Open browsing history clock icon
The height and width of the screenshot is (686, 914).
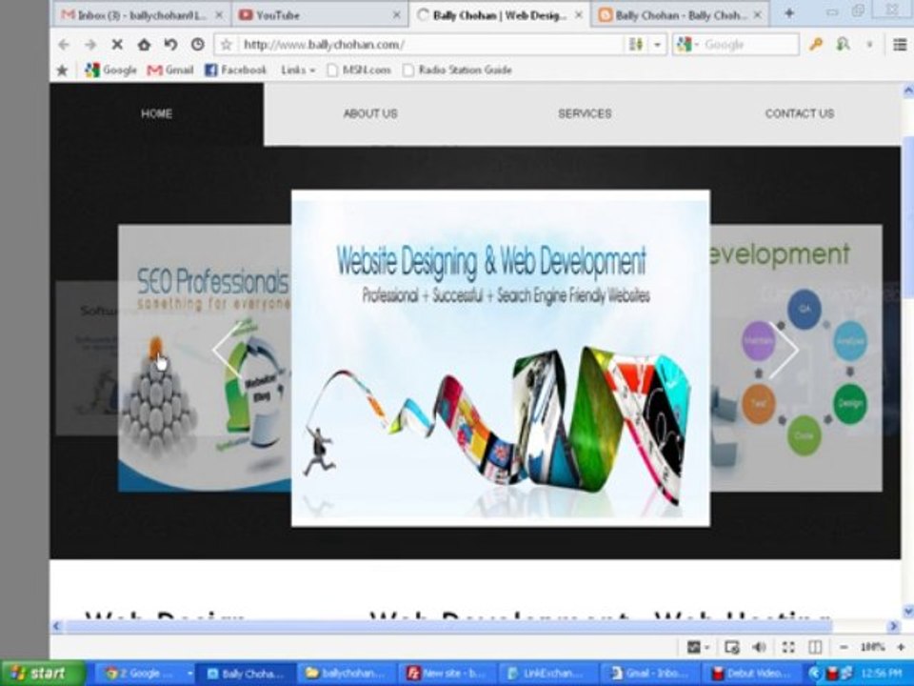tap(198, 45)
